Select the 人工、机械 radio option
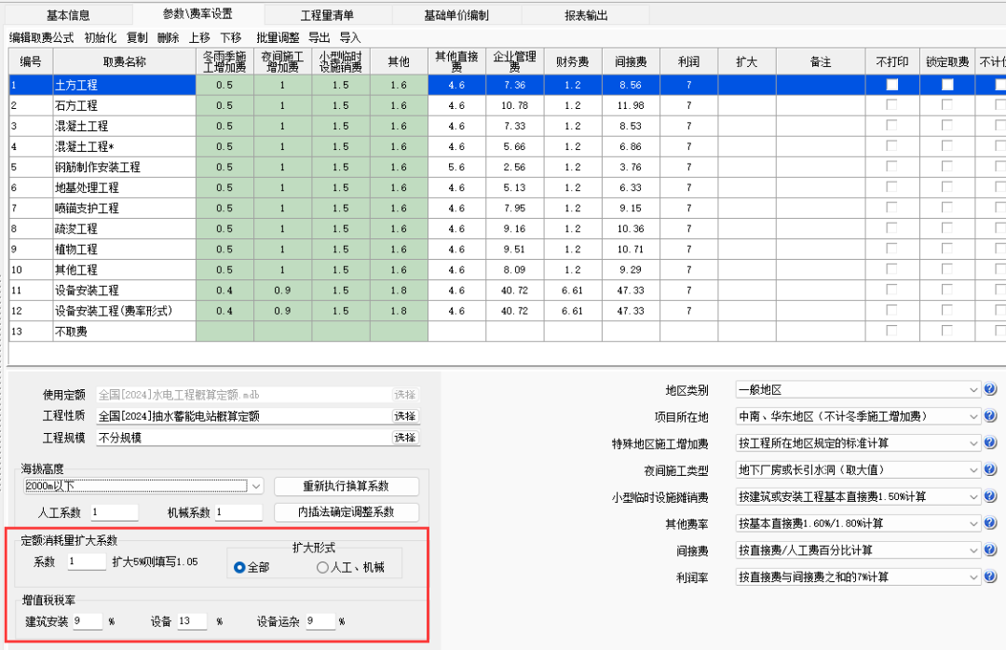This screenshot has height=650, width=1006. click(323, 567)
